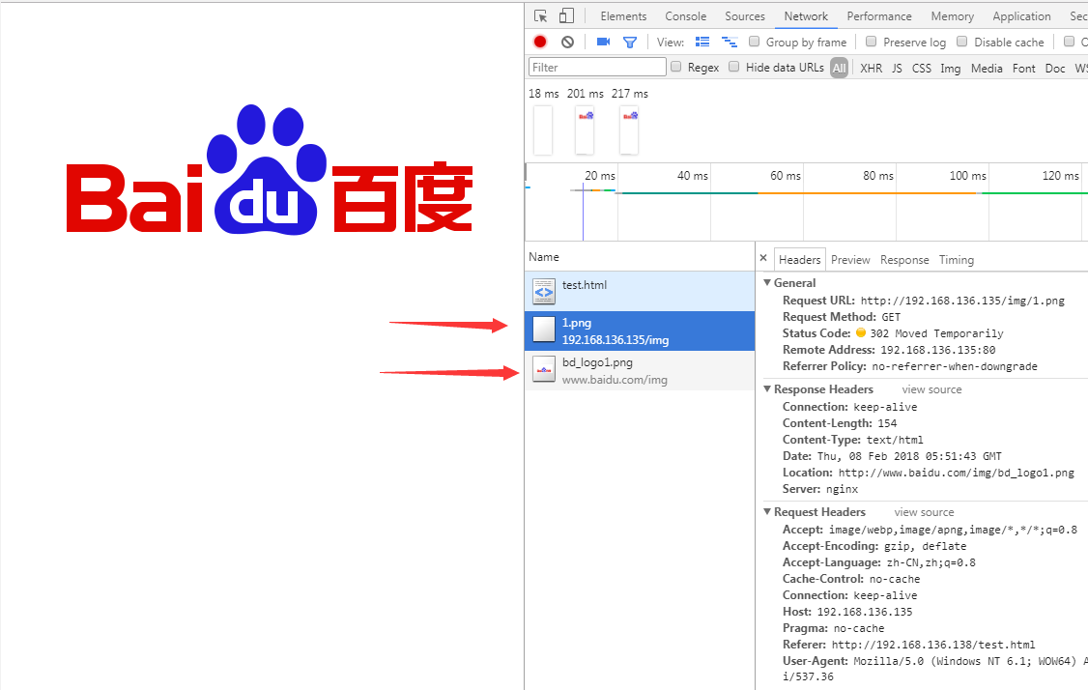This screenshot has width=1088, height=690.
Task: Open the Performance tab
Action: coord(879,16)
